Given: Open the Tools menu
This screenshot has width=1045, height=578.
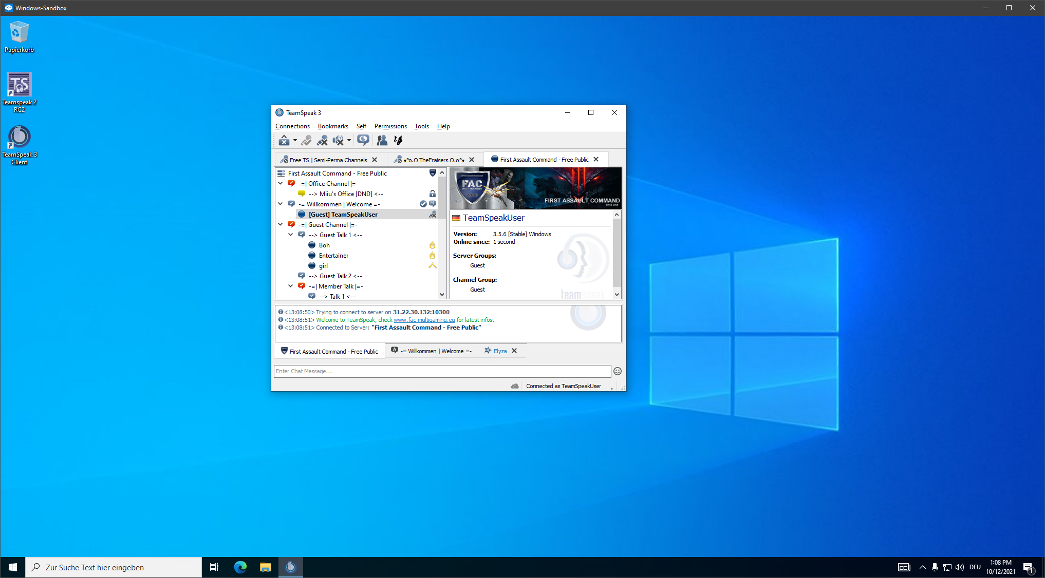Looking at the screenshot, I should click(x=422, y=126).
